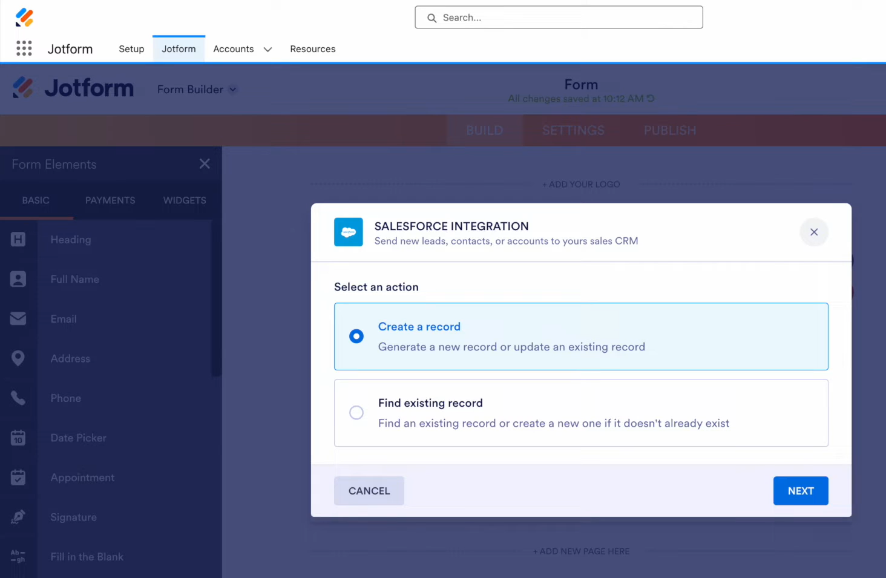Select the Create a record radio button
This screenshot has height=578, width=886.
(356, 336)
